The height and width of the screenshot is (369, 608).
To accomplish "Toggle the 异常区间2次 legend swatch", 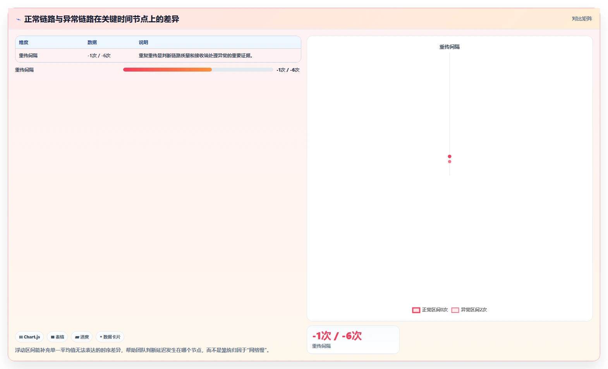I will click(455, 310).
